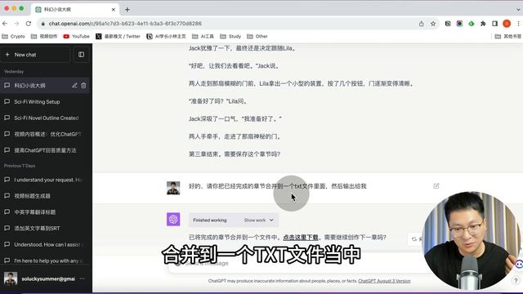Click the account avatar in the sidebar
Screen dimensions: 523x294
pyautogui.click(x=11, y=278)
